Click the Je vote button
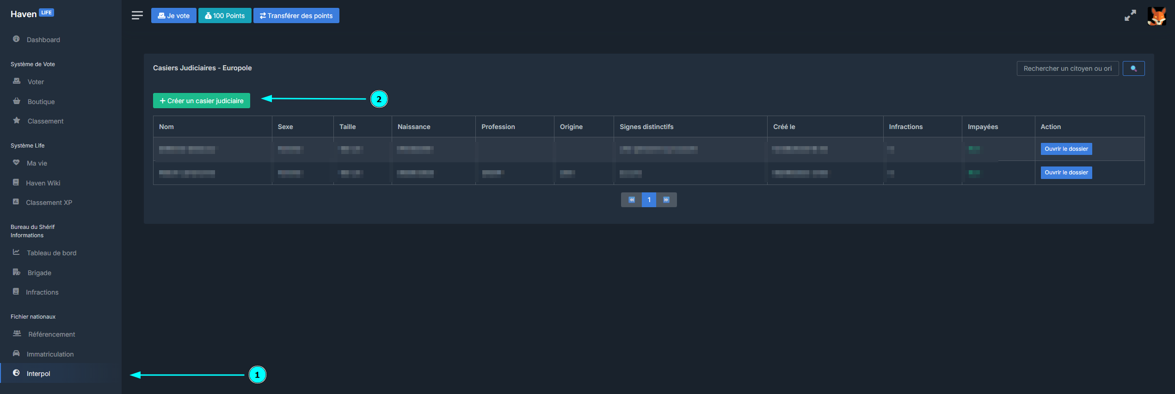The width and height of the screenshot is (1175, 394). pos(173,16)
